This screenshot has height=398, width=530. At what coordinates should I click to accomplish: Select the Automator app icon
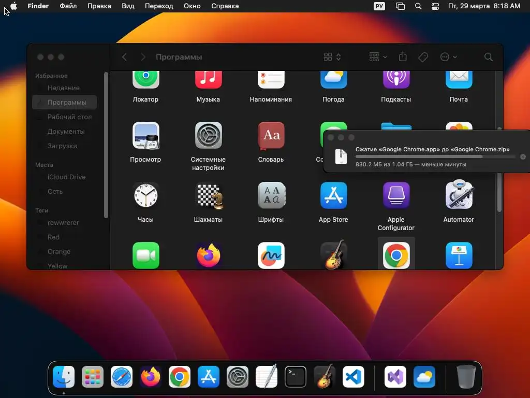coord(459,195)
